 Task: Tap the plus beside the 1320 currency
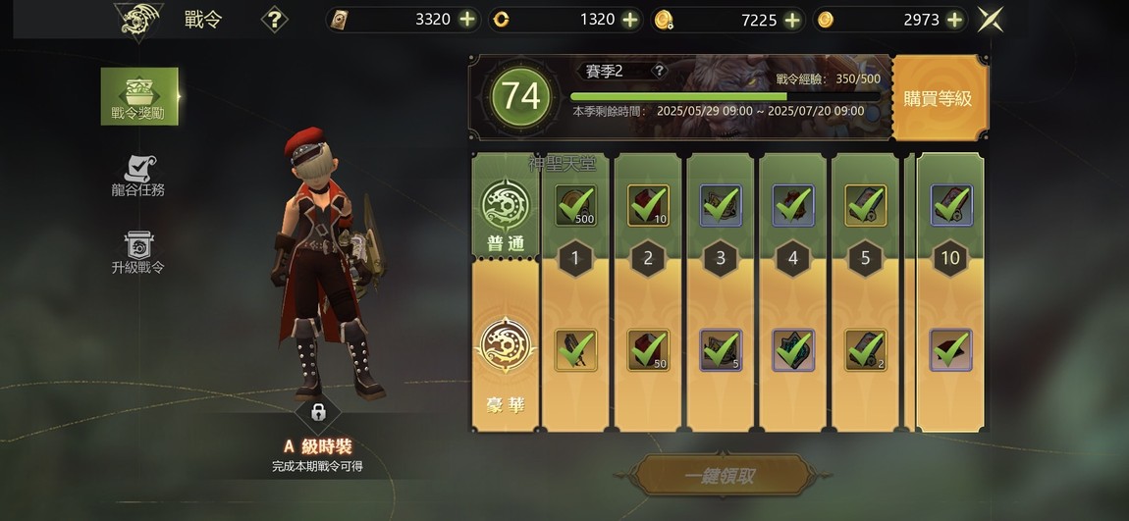[x=630, y=20]
